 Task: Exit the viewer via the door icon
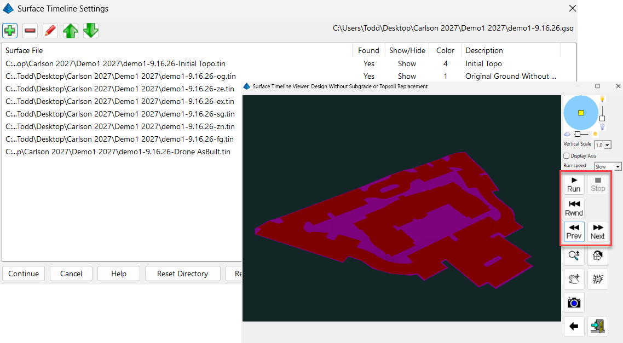[598, 327]
